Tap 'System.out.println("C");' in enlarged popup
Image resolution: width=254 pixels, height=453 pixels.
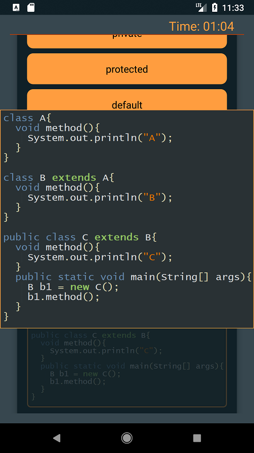(x=100, y=257)
